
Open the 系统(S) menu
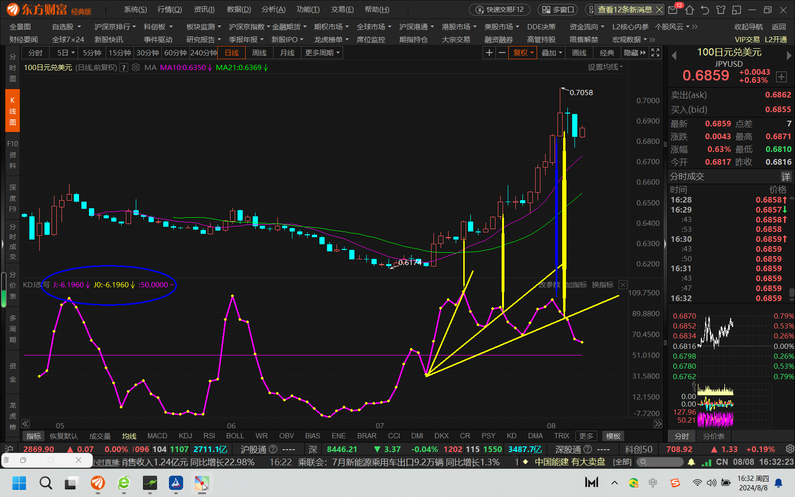[135, 9]
